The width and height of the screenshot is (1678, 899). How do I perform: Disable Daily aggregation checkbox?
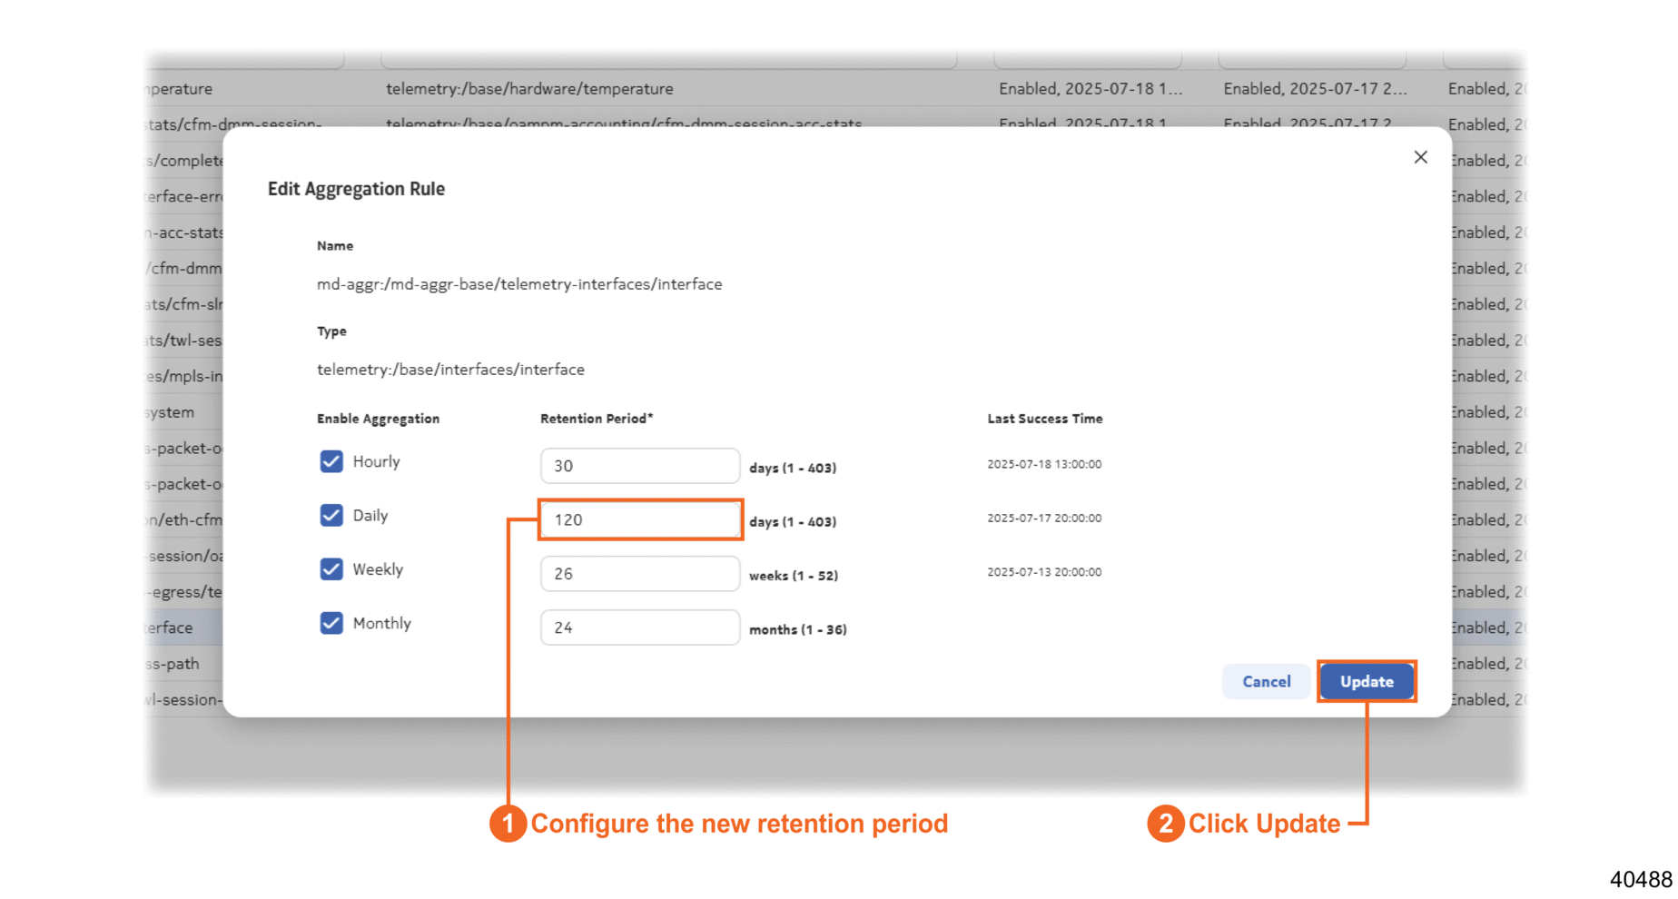click(x=331, y=516)
